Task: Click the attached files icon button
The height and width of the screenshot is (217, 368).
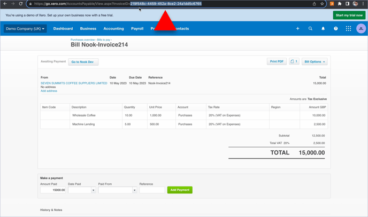Action: (x=294, y=61)
